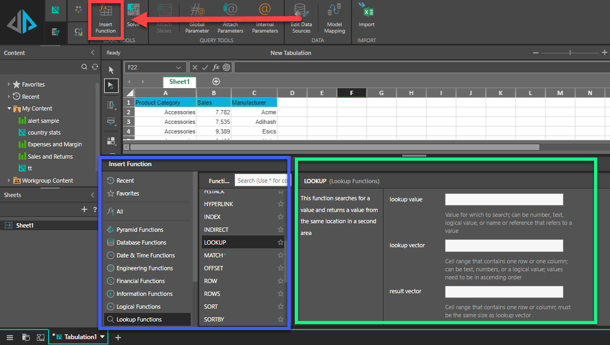610x345 pixels.
Task: Open the Tabulation1 tab dropdown arrow
Action: coord(103,337)
